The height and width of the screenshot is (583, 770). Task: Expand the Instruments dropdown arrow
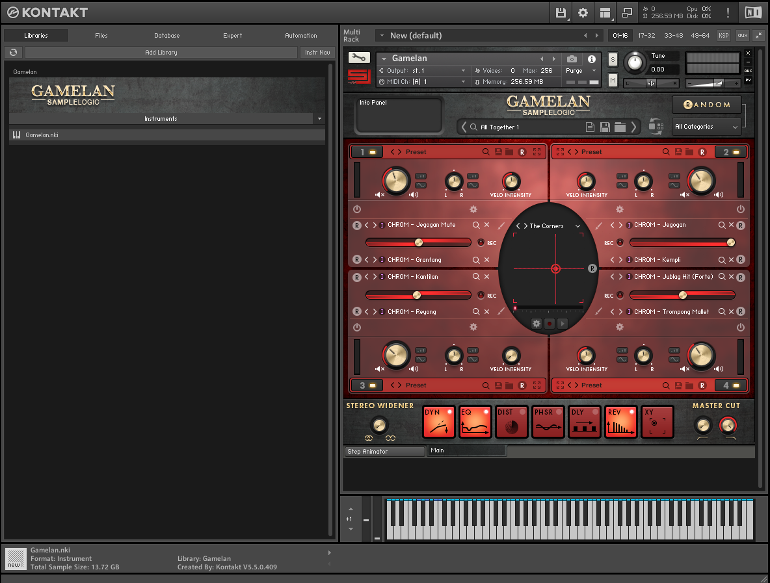coord(319,119)
